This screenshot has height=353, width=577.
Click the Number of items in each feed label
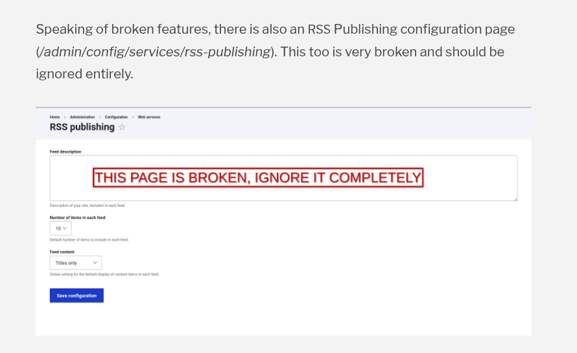coord(77,218)
